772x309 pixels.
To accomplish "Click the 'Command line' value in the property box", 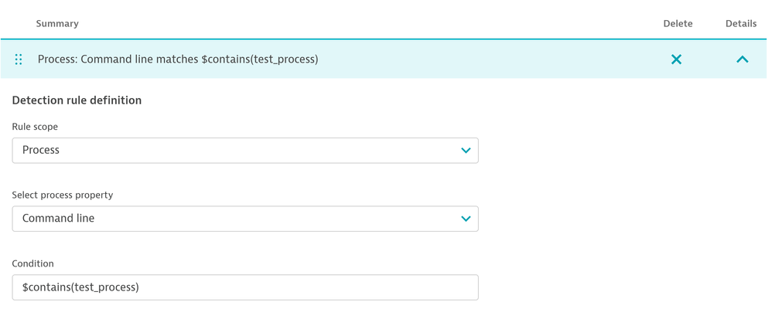I will (x=59, y=219).
